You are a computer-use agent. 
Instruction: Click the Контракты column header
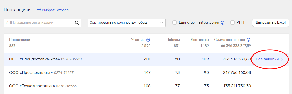(x=200, y=40)
